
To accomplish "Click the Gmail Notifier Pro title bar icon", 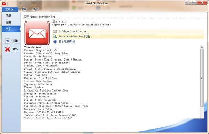I will tap(4, 3).
